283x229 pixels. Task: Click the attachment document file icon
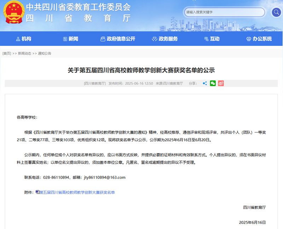click(x=37, y=192)
